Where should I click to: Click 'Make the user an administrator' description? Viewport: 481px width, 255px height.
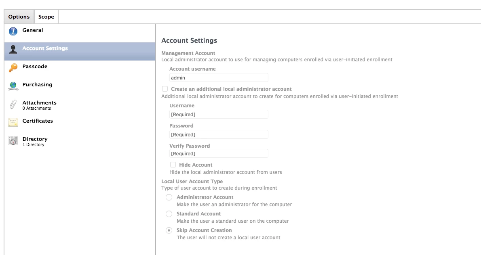tap(234, 205)
